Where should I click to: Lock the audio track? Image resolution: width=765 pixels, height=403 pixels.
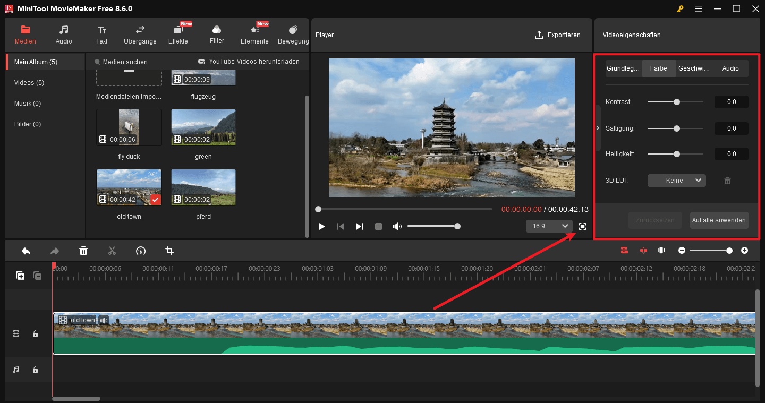35,369
